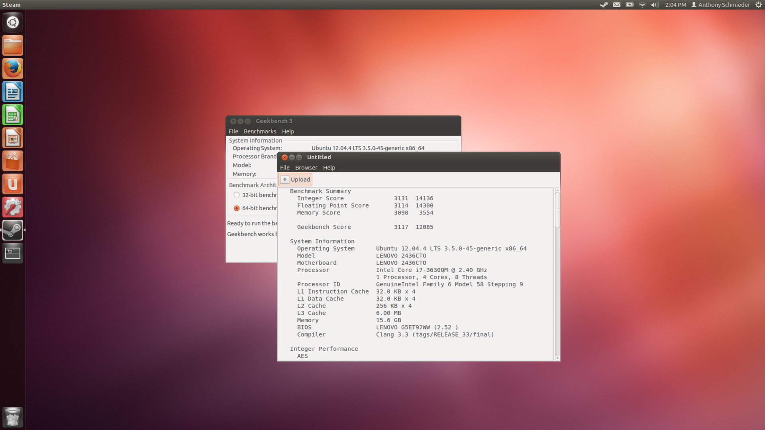Click the Upload button in the results window
The width and height of the screenshot is (765, 430).
point(295,179)
